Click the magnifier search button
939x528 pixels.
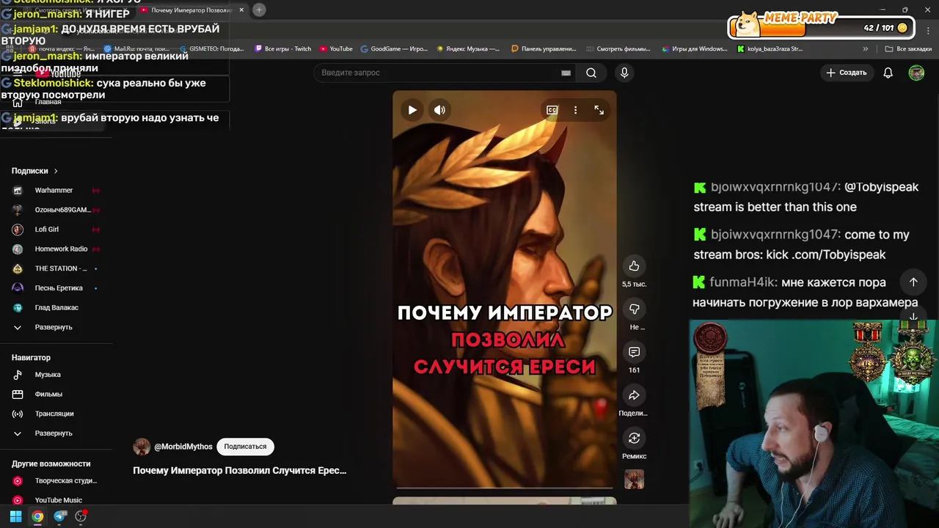click(x=591, y=73)
